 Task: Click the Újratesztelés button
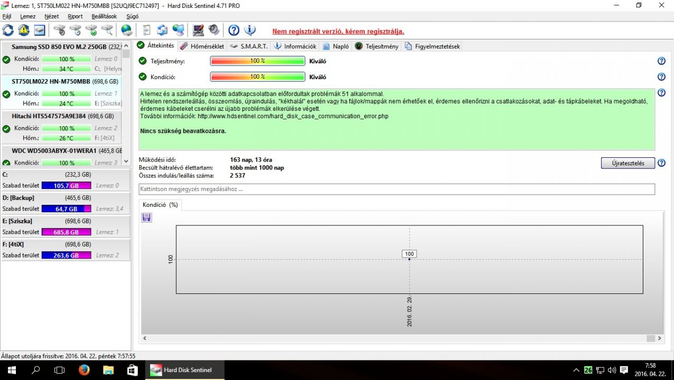(627, 163)
